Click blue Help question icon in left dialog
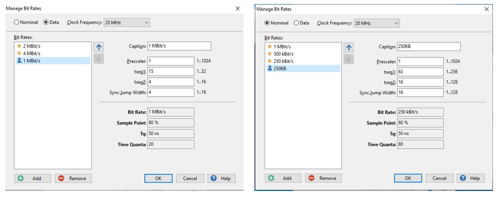 point(213,178)
